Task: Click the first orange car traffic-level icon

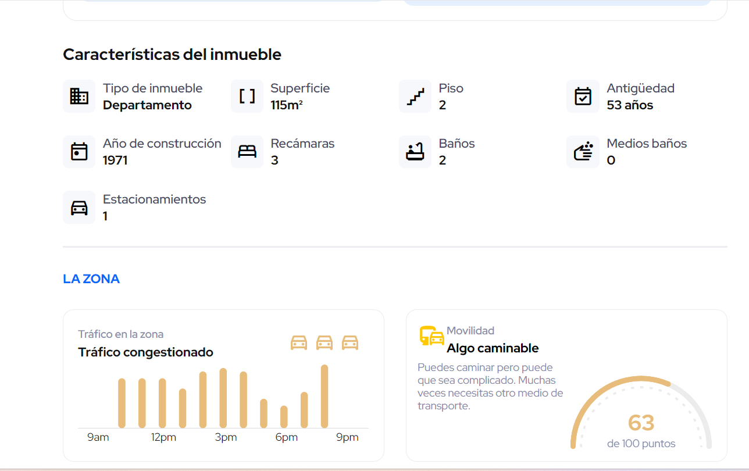Action: click(299, 342)
